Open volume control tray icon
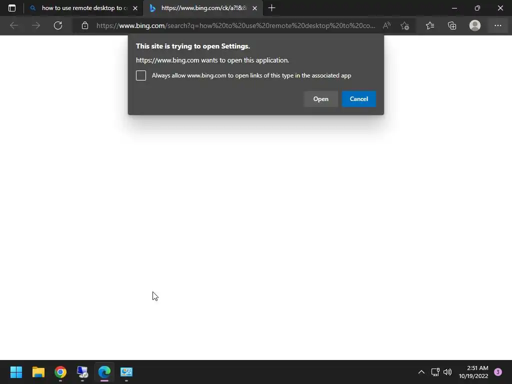Screen dimensions: 512x384 (447, 372)
